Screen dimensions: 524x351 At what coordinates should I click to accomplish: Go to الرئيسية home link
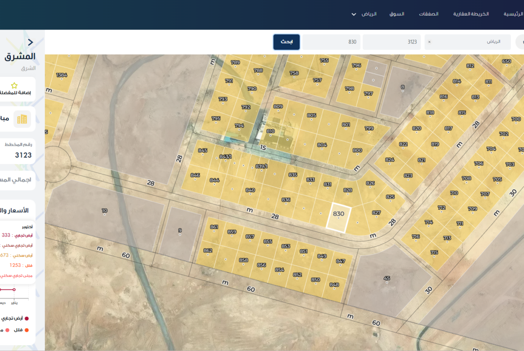(x=513, y=14)
